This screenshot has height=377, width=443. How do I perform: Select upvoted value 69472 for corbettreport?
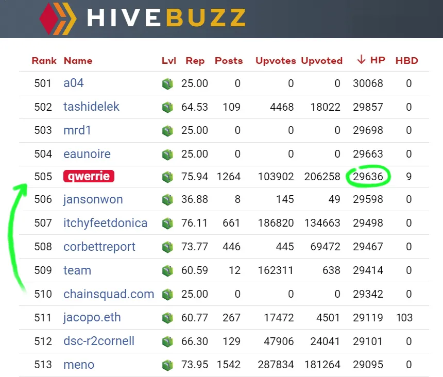coord(325,247)
